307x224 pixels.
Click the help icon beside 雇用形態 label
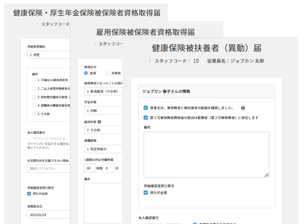coord(100,122)
